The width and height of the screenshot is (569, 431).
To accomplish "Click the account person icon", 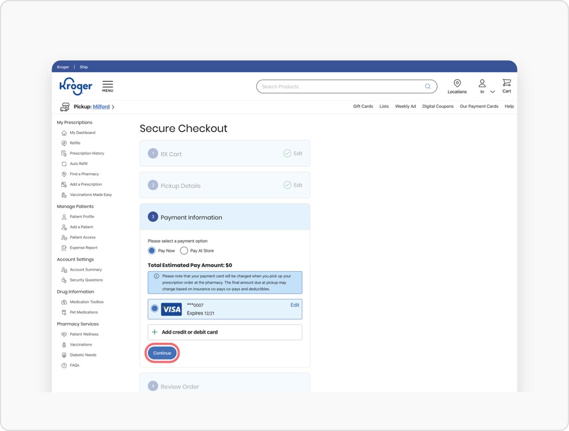I will tap(482, 83).
